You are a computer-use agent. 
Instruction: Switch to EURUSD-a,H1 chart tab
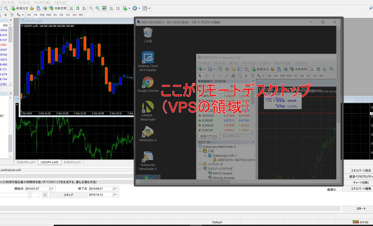[x=26, y=162]
